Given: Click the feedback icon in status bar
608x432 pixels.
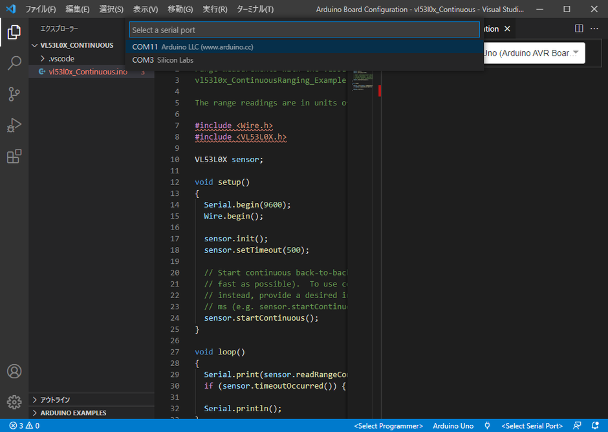Looking at the screenshot, I should [577, 426].
